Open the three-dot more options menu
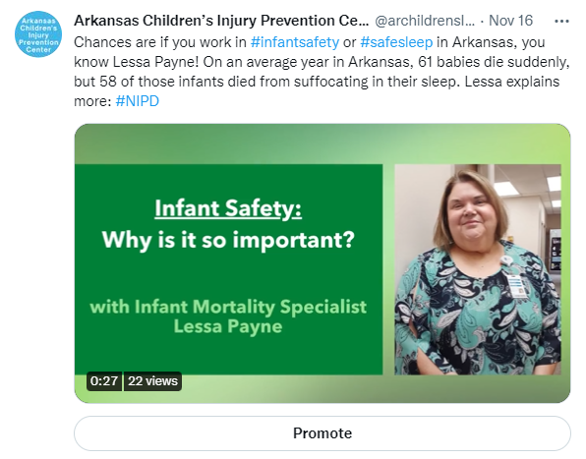 [561, 22]
